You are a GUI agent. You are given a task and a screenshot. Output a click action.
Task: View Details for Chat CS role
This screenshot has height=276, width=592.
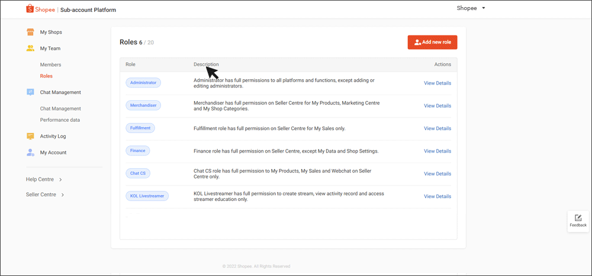(x=437, y=174)
